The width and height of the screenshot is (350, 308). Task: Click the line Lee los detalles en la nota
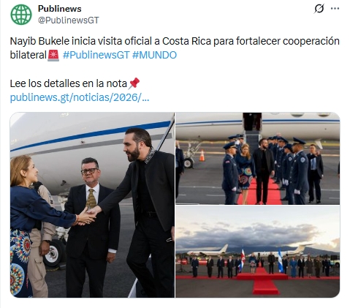69,83
